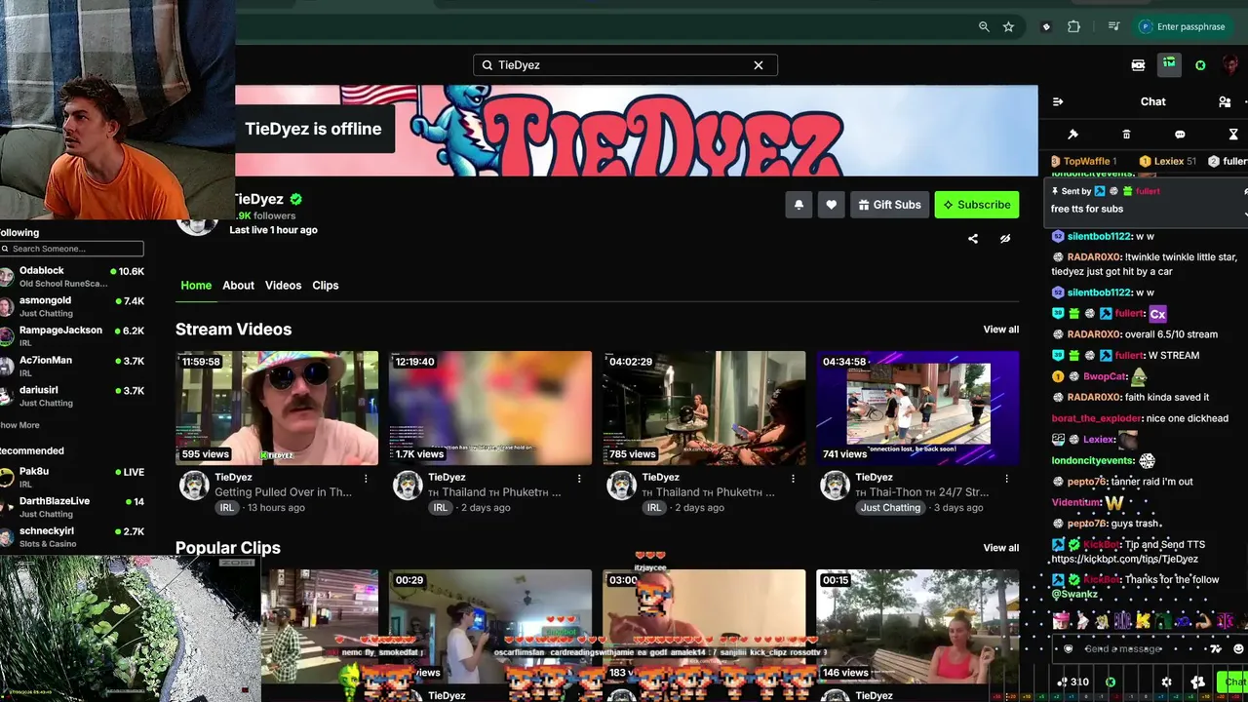This screenshot has width=1248, height=702.
Task: Click the pin icon on the pinned message
Action: [x=1055, y=192]
